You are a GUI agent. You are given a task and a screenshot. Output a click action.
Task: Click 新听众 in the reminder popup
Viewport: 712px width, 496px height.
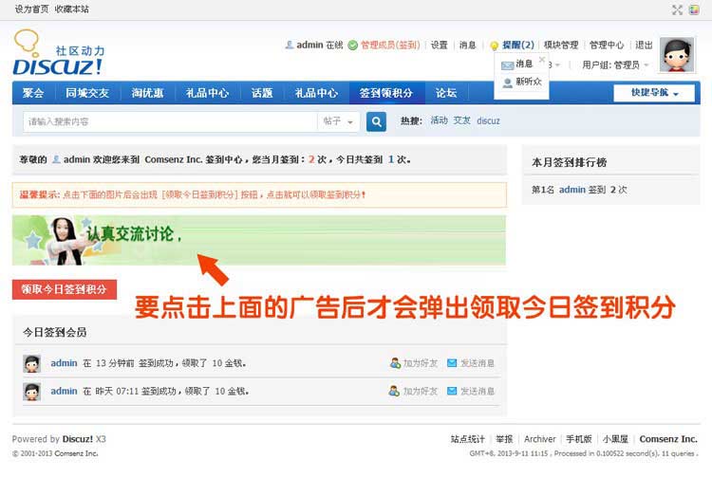[x=529, y=82]
